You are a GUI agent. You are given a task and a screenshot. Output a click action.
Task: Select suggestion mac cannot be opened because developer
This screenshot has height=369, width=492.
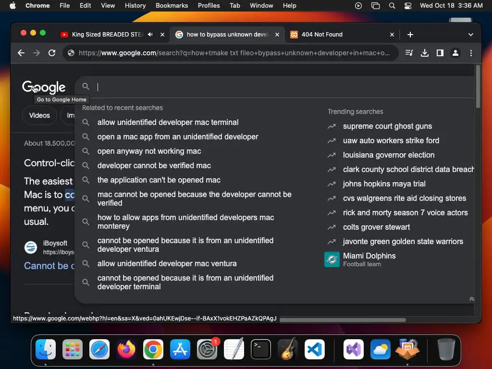click(x=194, y=198)
